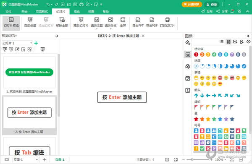Pin the 图标 panel
The height and width of the screenshot is (164, 252).
pos(248,36)
